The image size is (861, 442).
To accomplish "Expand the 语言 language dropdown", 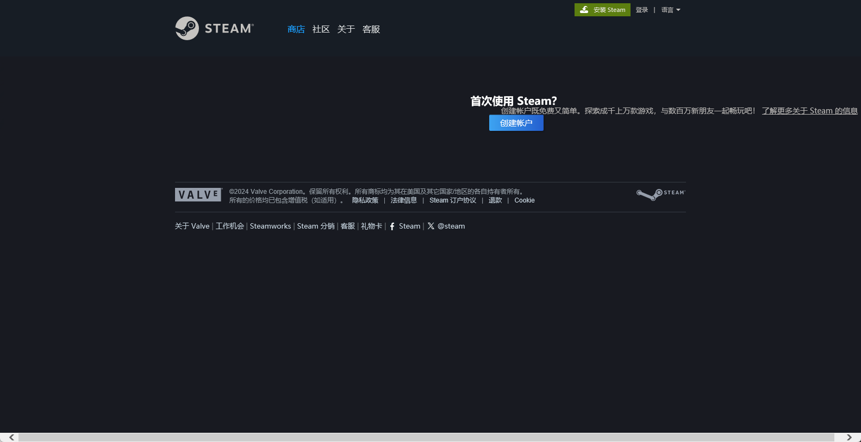I will (671, 10).
